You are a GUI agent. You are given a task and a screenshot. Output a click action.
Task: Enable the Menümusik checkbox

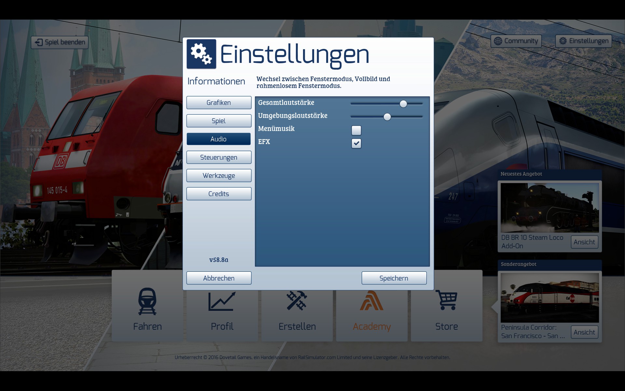tap(356, 130)
